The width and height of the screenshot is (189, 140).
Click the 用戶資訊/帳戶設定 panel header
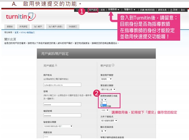pos(96,54)
